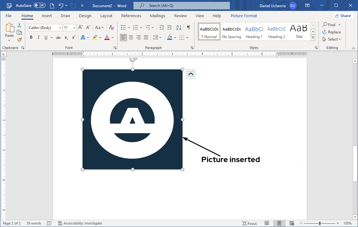Switch to the Insert tab

coord(47,16)
